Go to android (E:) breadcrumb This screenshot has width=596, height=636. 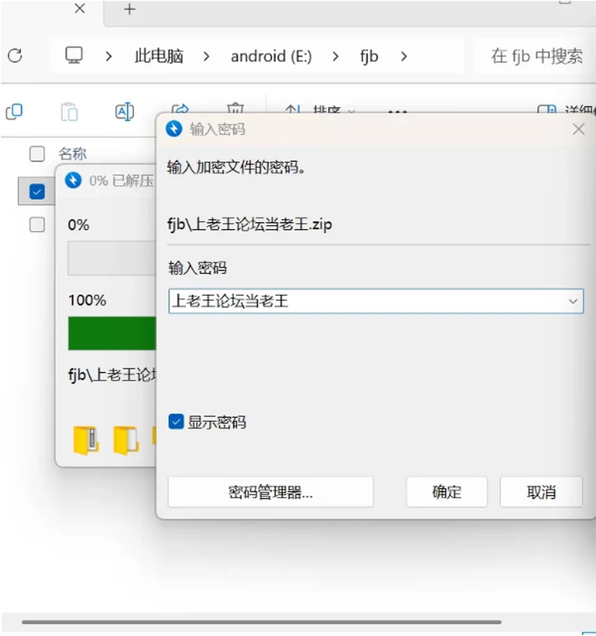pos(271,56)
